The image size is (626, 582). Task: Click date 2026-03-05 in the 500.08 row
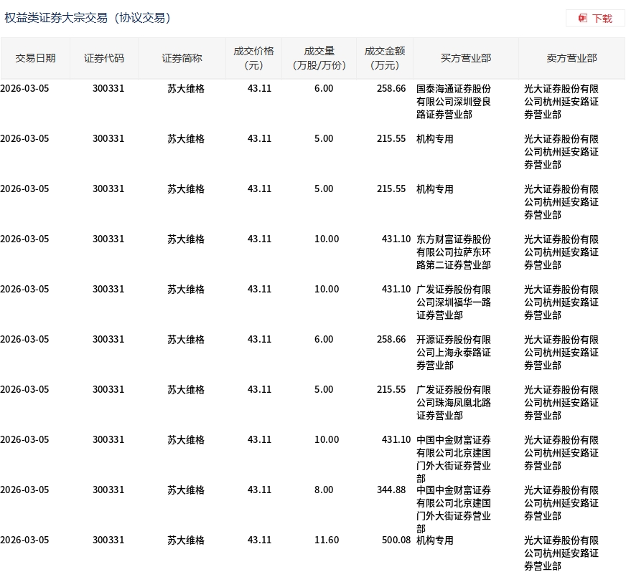point(24,540)
